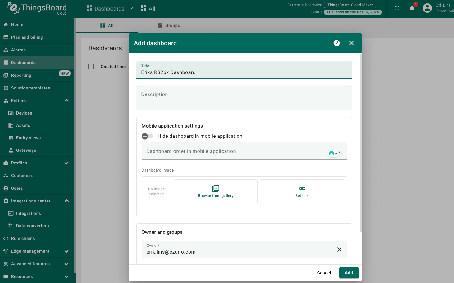Click the Description text field
The height and width of the screenshot is (283, 454).
[x=244, y=98]
